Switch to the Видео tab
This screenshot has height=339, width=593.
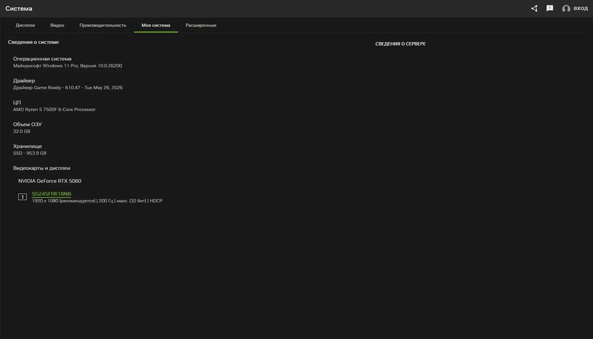[x=57, y=25]
